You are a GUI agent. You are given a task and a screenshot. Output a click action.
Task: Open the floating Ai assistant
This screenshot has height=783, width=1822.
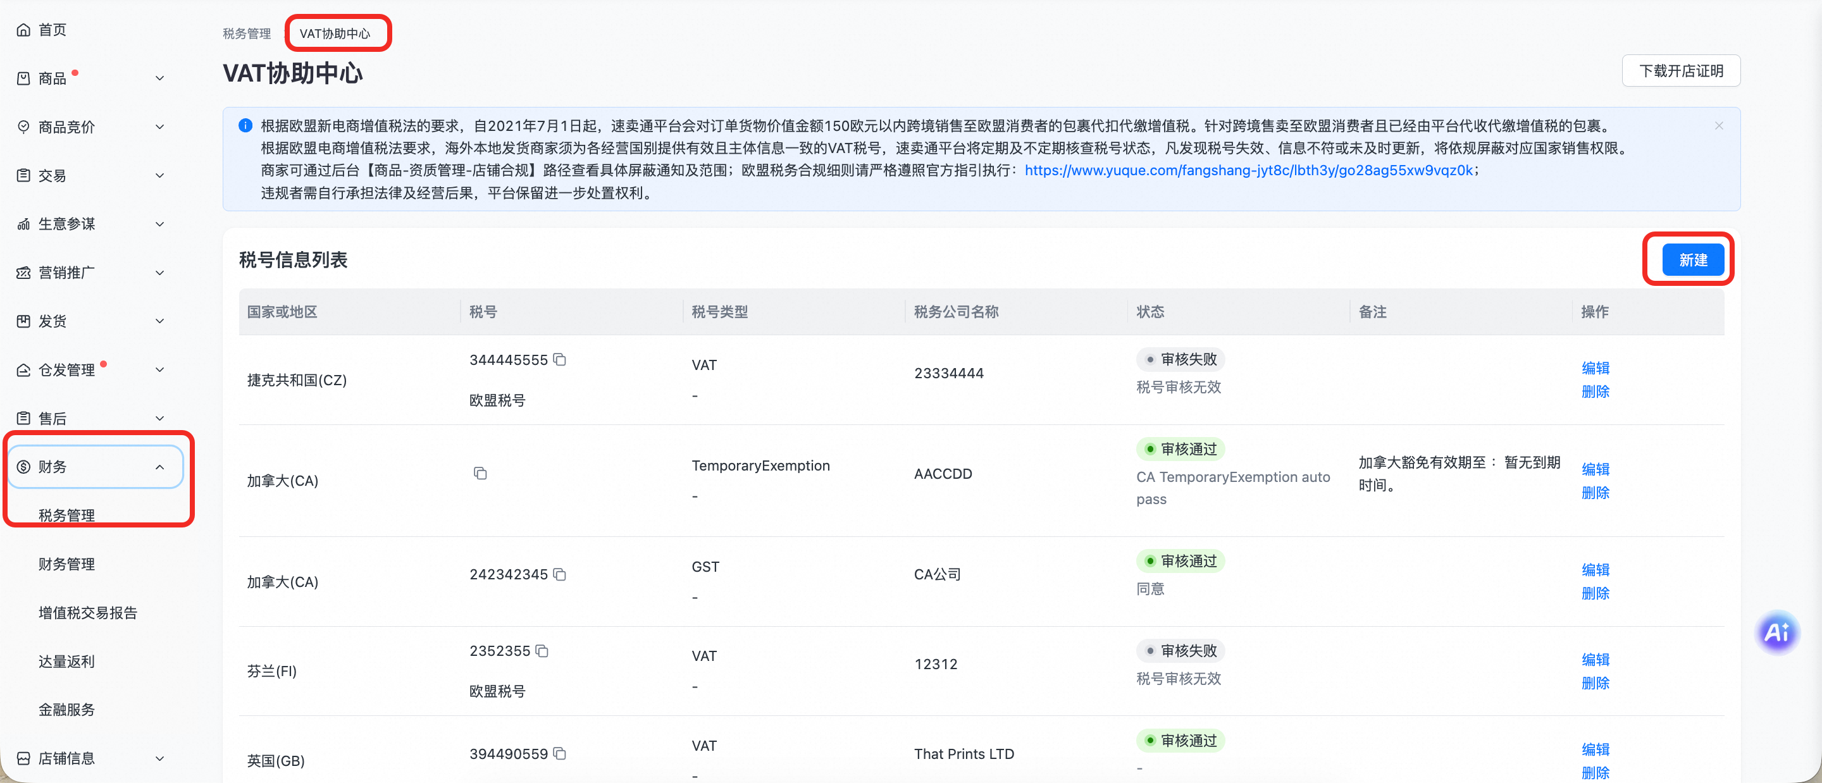click(x=1776, y=632)
